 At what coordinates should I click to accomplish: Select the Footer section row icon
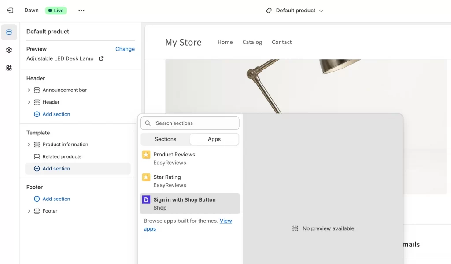coord(37,211)
